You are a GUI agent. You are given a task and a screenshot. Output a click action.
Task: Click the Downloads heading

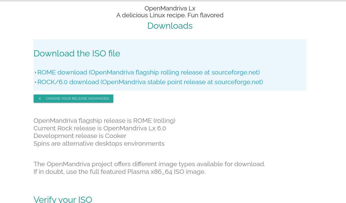(x=170, y=26)
